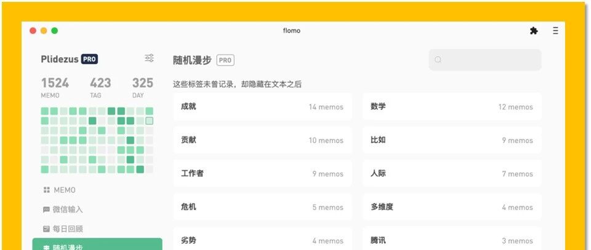591x250 pixels.
Task: Open the puzzle-piece extensions icon
Action: coord(534,31)
